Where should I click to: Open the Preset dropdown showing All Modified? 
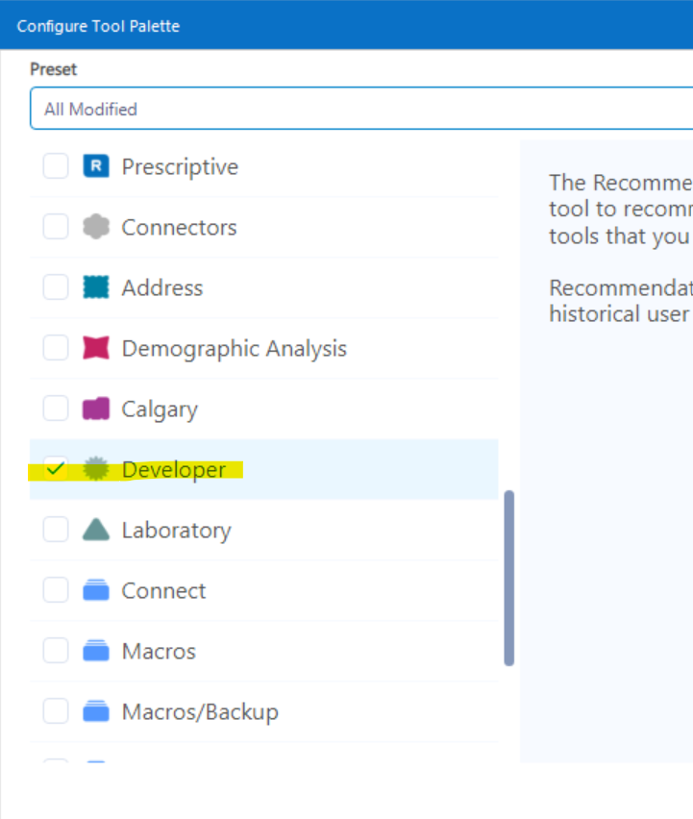[x=360, y=109]
